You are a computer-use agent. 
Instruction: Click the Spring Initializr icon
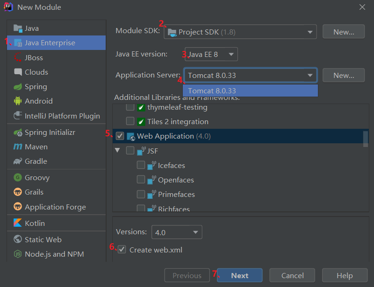[18, 133]
